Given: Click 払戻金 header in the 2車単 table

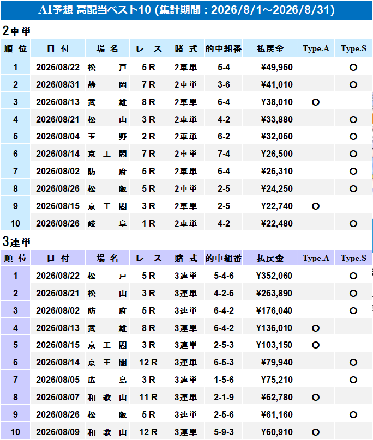Looking at the screenshot, I should pos(270,48).
